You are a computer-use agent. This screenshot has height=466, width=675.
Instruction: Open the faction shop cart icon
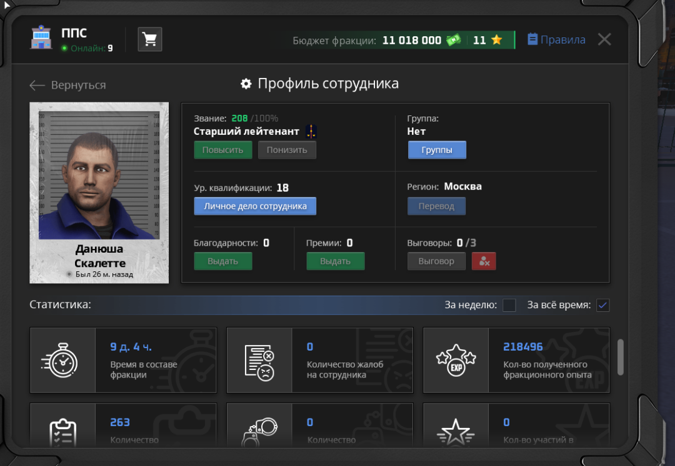tap(150, 39)
